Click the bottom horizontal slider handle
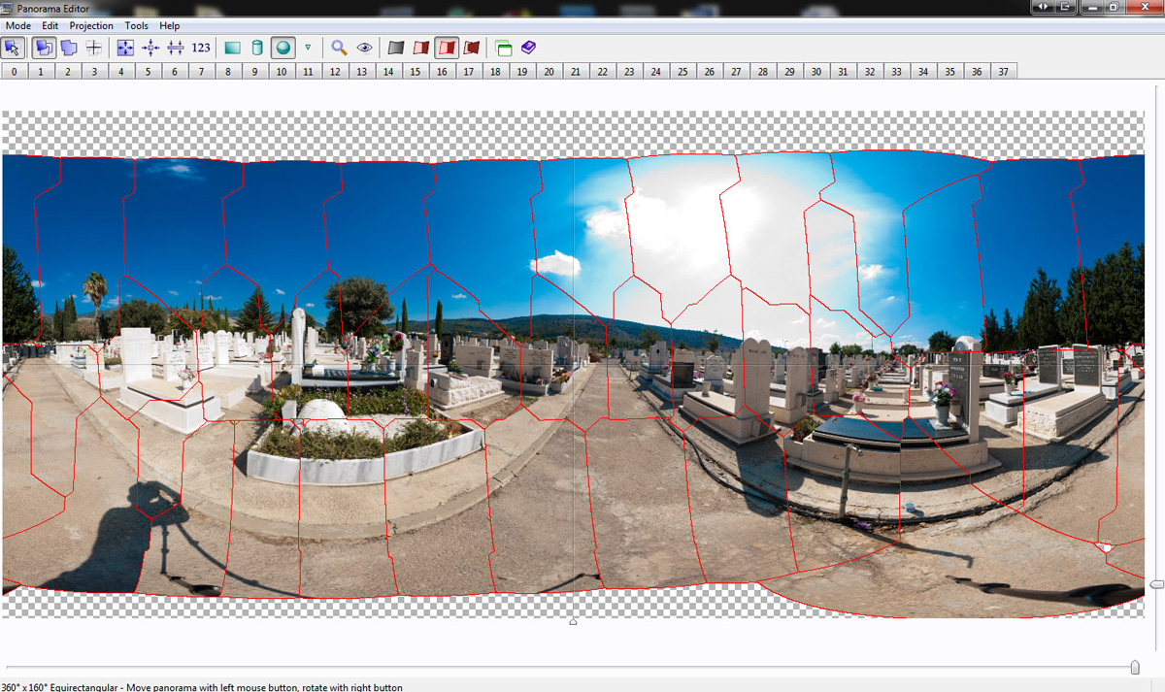This screenshot has height=692, width=1165. pyautogui.click(x=1135, y=667)
